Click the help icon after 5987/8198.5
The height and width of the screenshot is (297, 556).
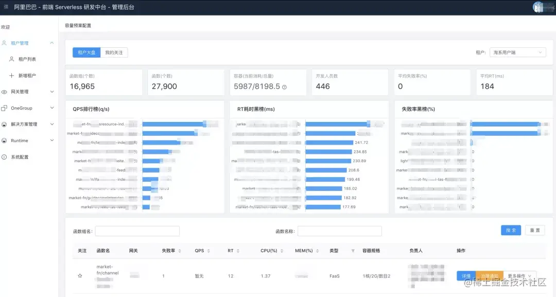coord(284,87)
